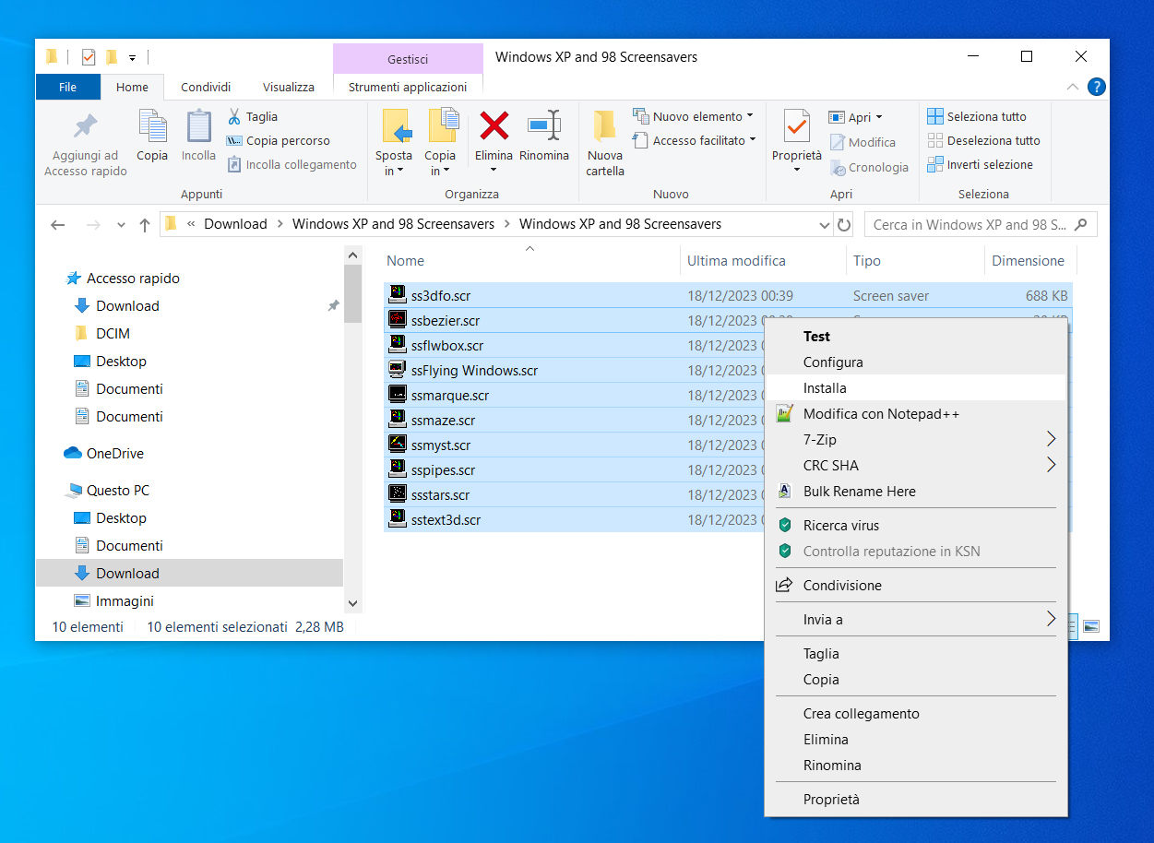Click the refresh button beside address bar
Viewport: 1154px width, 843px height.
tap(844, 224)
